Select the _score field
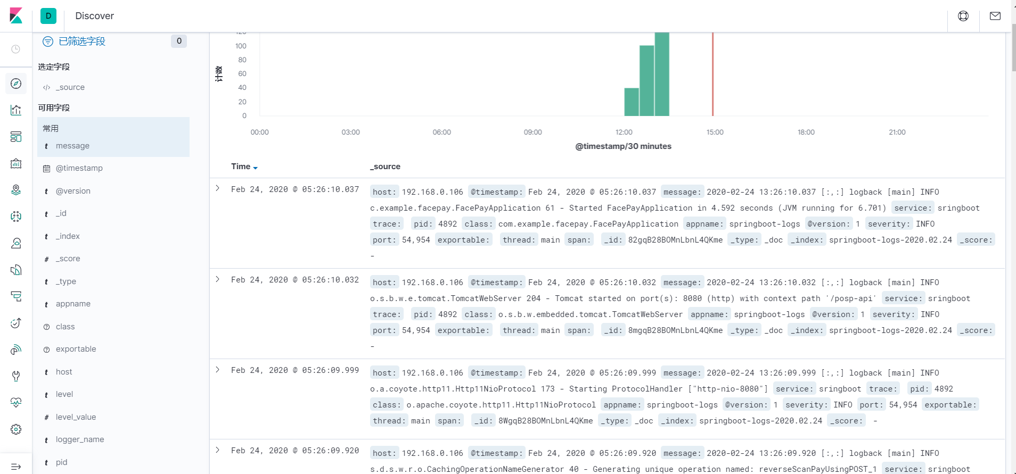 (68, 259)
